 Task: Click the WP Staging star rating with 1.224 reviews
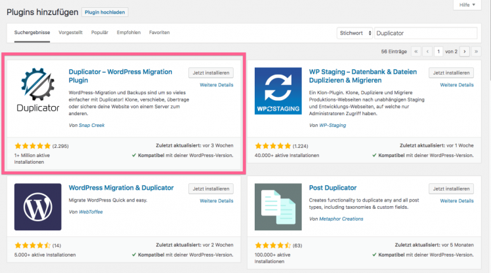[x=273, y=146]
